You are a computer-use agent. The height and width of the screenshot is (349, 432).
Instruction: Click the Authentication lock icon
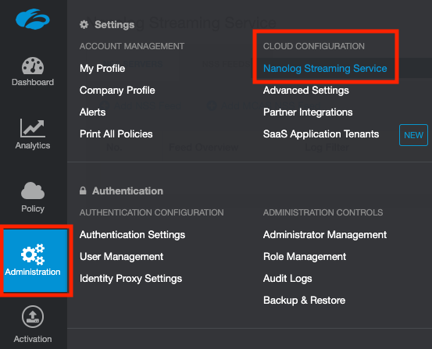pos(83,191)
